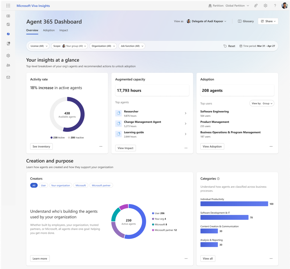This screenshot has width=290, height=269.
Task: Open the sidebar clipboard report icon
Action: tap(8, 44)
